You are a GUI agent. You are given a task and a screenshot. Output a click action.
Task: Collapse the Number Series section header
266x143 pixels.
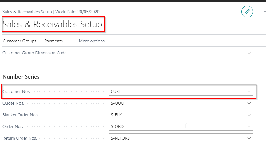21,76
